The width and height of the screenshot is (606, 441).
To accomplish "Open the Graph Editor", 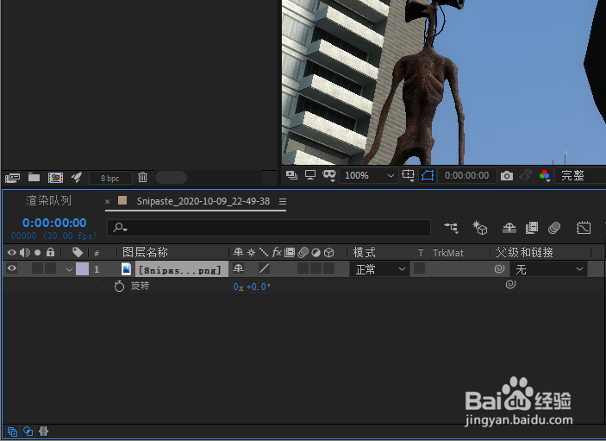I will tap(584, 228).
